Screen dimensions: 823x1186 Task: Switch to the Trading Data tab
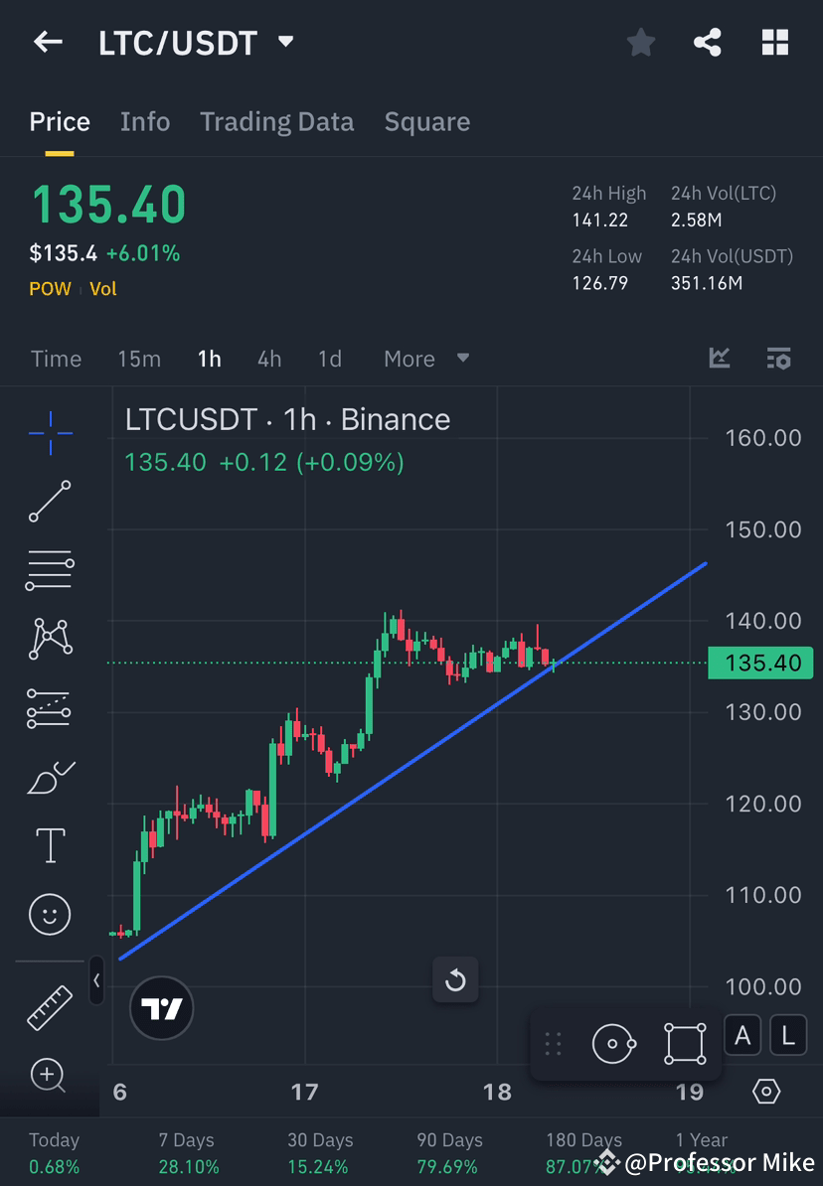point(276,121)
